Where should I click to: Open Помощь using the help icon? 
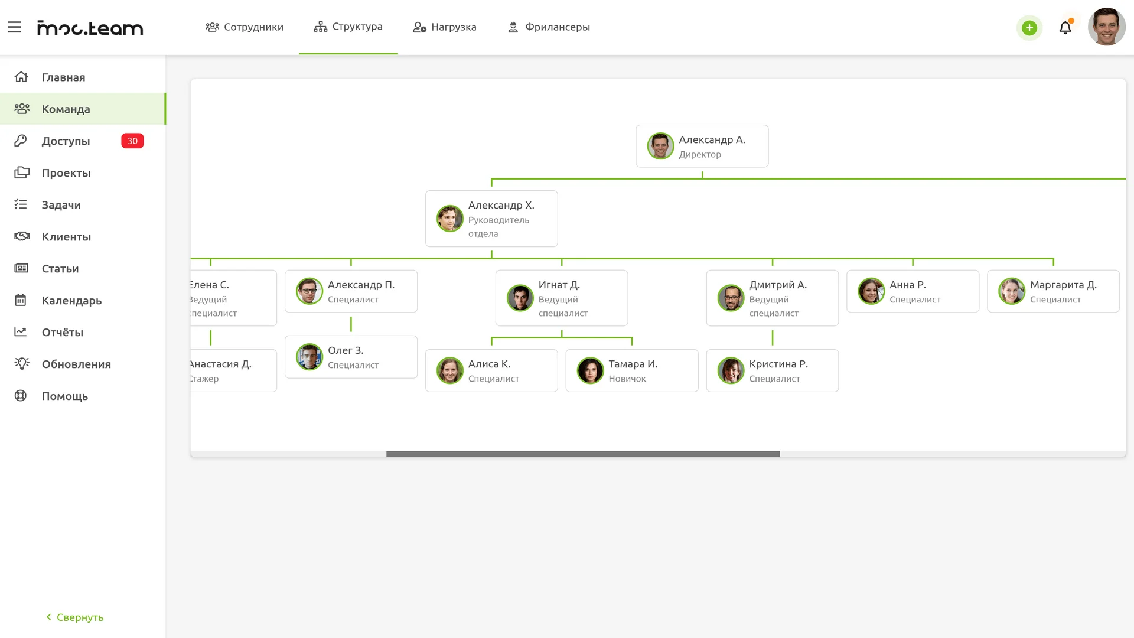(x=21, y=396)
